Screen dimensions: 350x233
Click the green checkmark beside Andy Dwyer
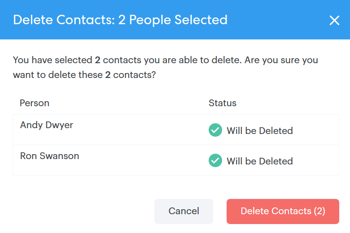(215, 130)
